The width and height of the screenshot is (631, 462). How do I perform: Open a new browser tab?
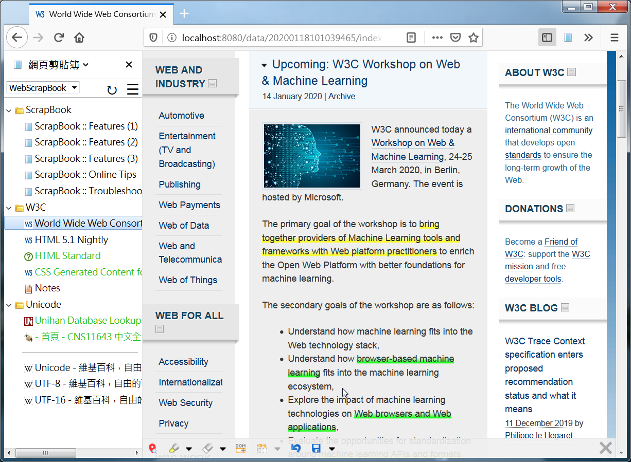(x=184, y=13)
